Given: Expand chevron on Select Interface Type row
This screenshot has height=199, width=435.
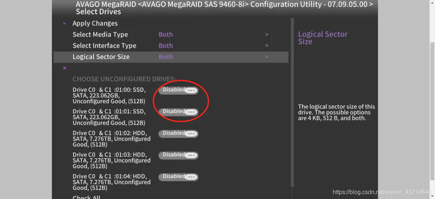Looking at the screenshot, I should pos(266,46).
